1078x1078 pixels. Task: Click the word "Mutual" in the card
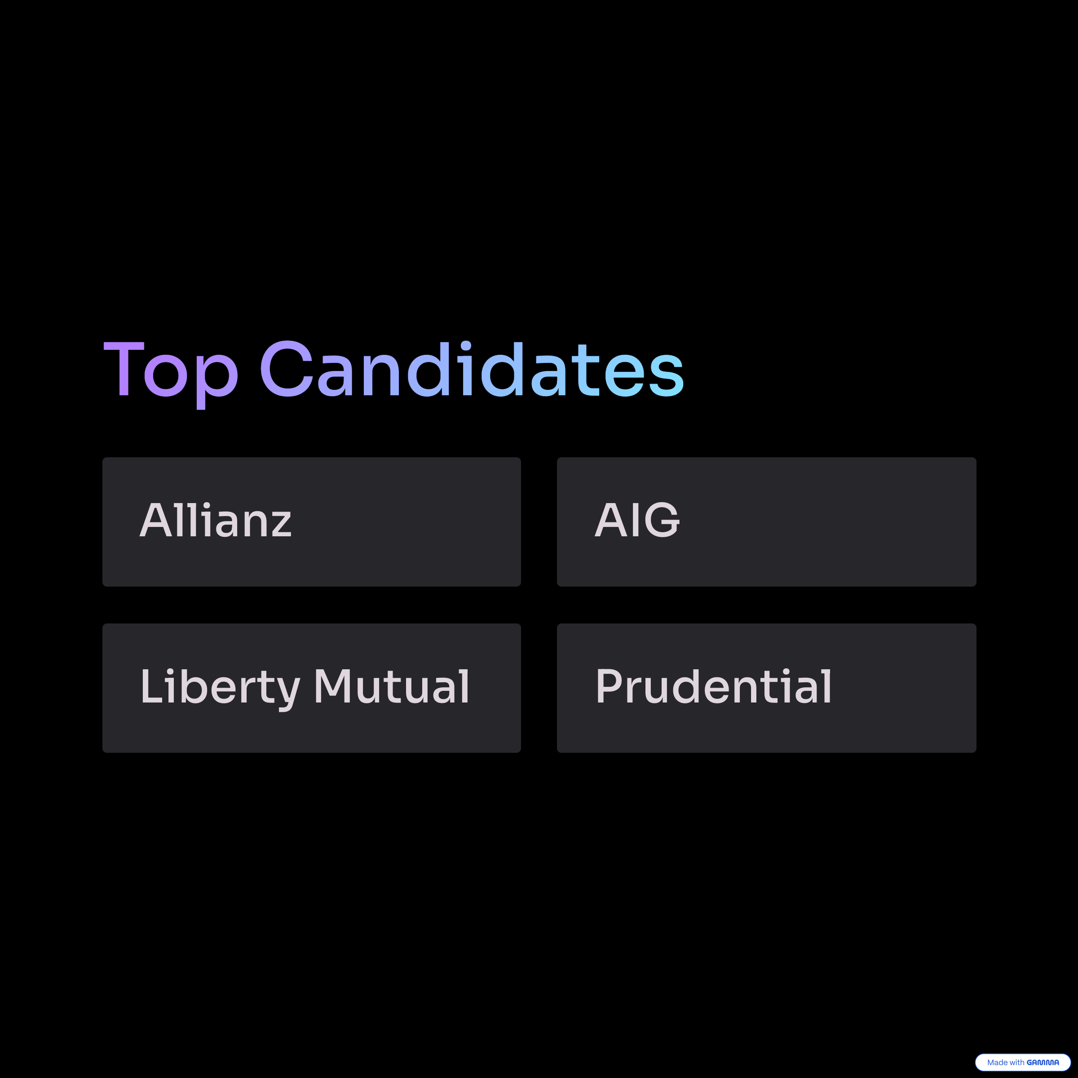(392, 686)
